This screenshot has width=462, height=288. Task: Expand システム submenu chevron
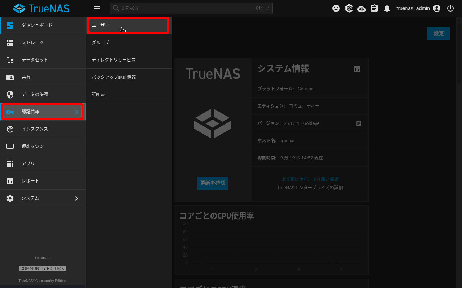click(x=77, y=198)
